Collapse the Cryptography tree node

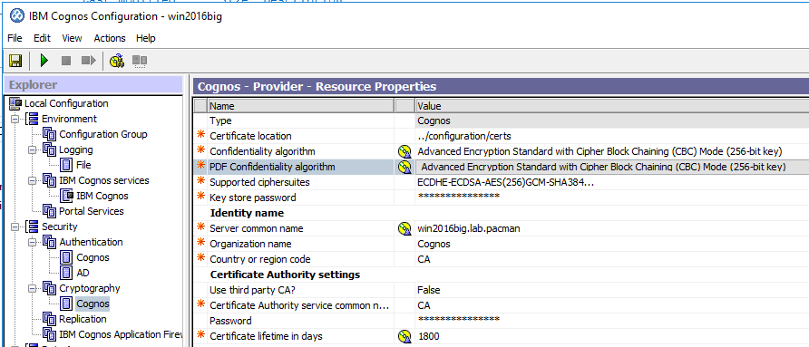(x=32, y=288)
